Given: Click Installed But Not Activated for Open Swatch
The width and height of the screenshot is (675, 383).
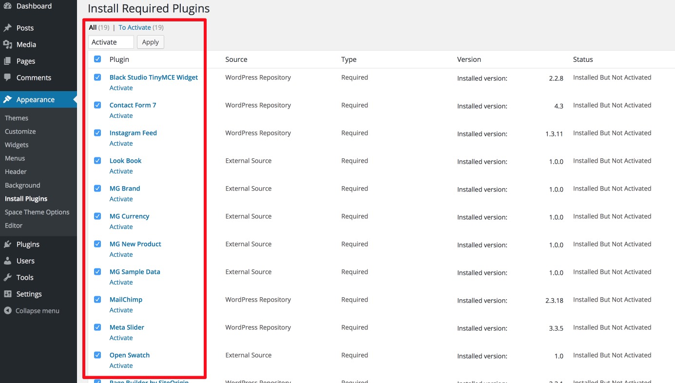Looking at the screenshot, I should pyautogui.click(x=612, y=355).
